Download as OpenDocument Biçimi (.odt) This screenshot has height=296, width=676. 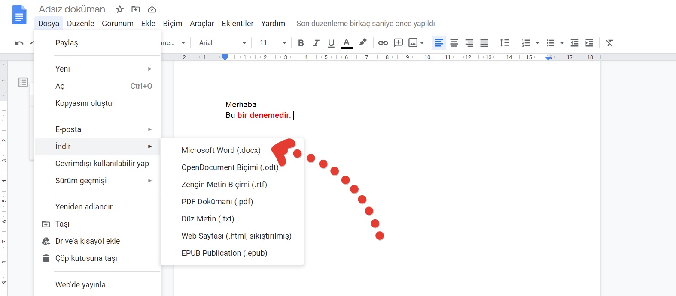[232, 167]
